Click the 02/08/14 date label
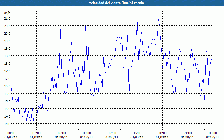 pos(213,137)
